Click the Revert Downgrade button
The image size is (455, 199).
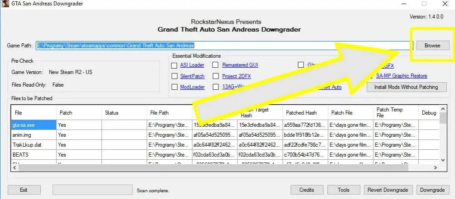(387, 190)
